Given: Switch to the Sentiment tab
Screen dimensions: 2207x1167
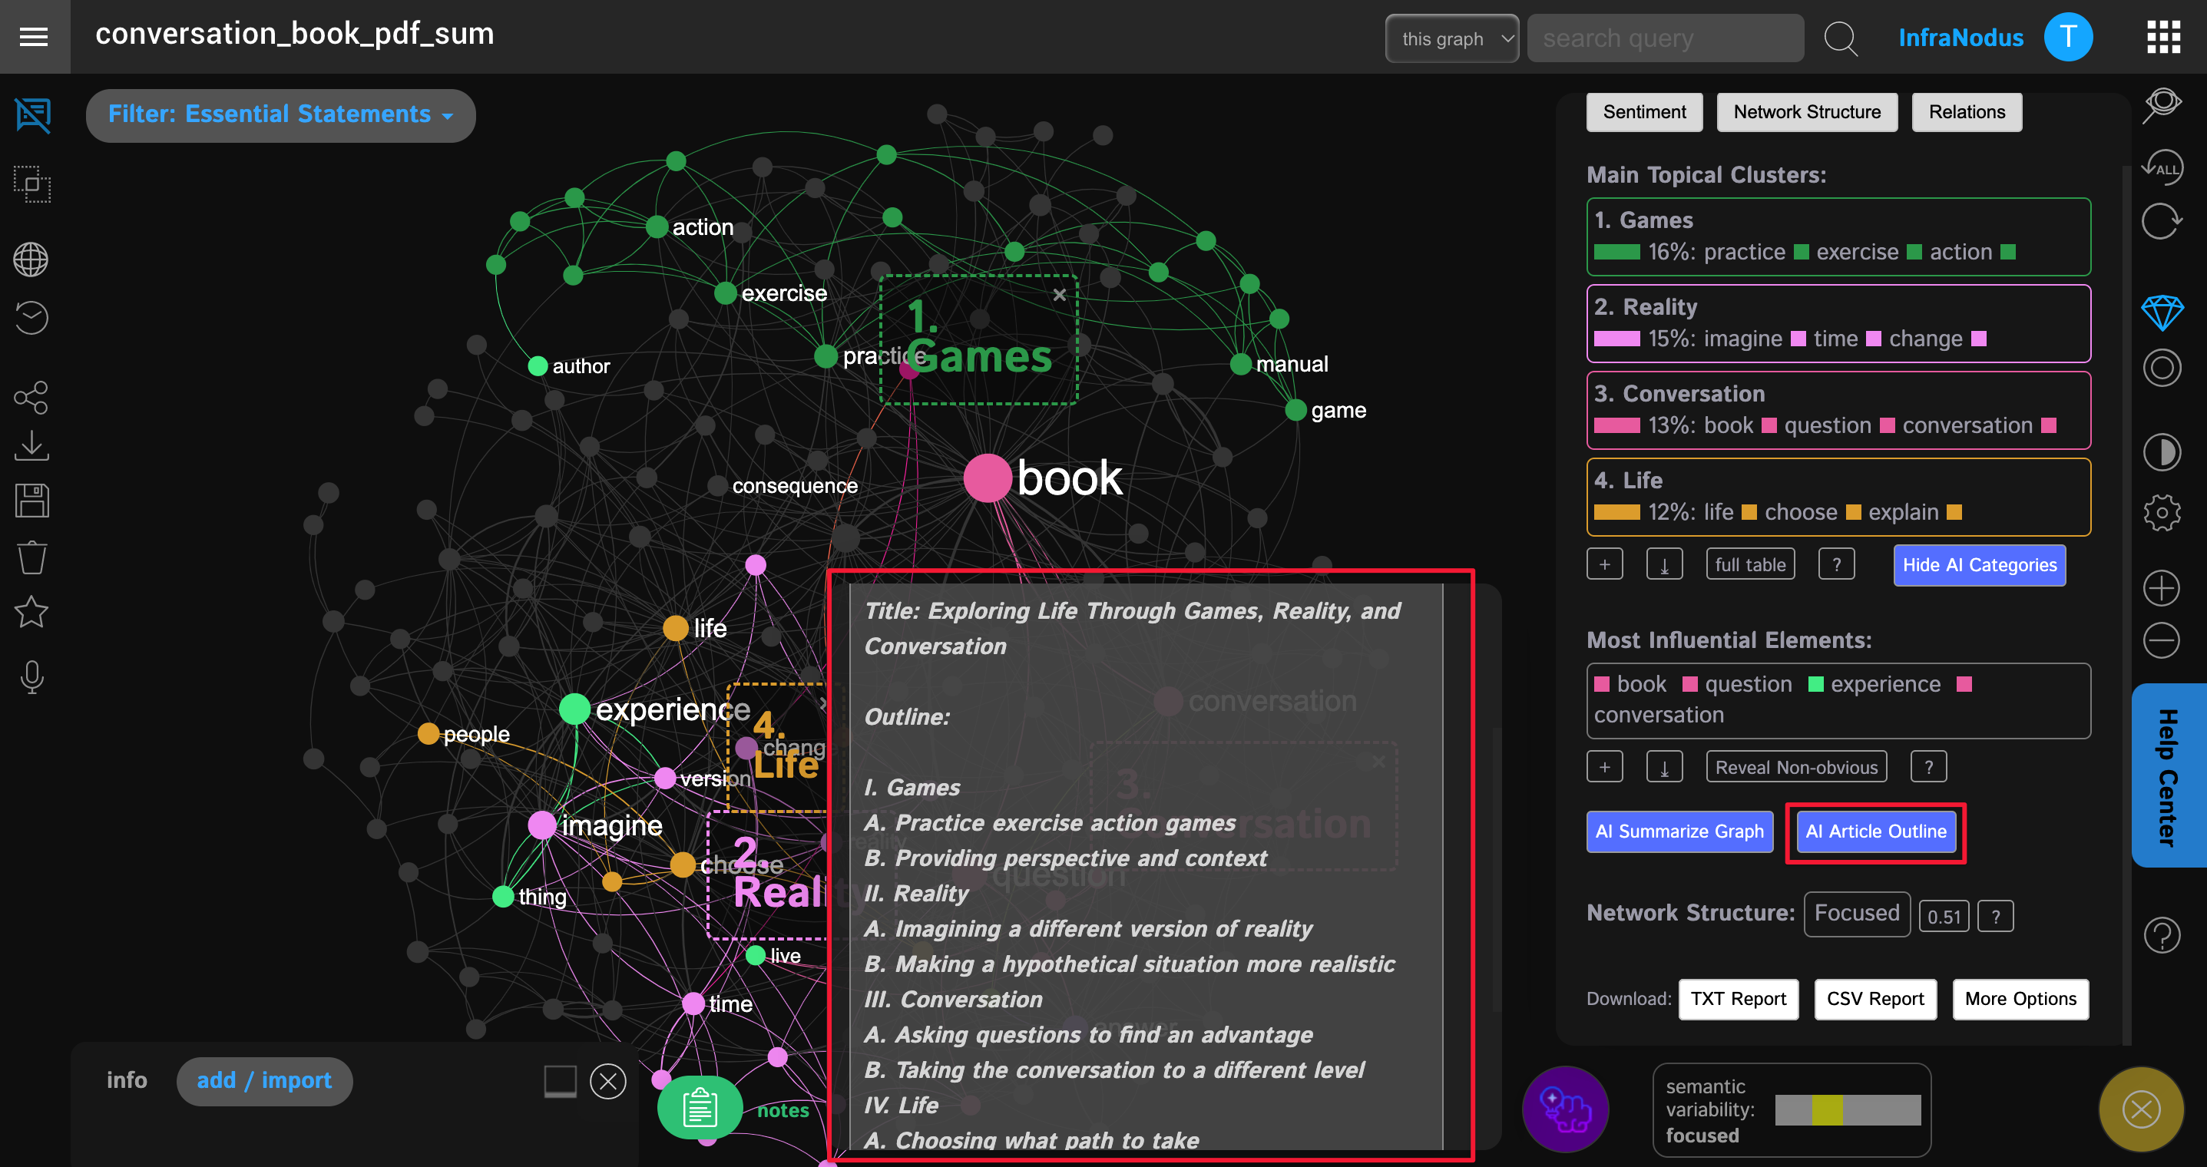Looking at the screenshot, I should (1644, 112).
